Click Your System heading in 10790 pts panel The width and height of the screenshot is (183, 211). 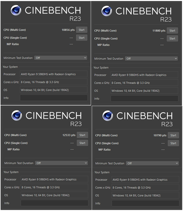102,172
